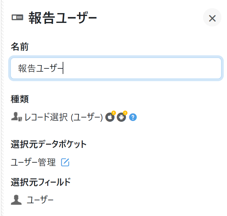Click the 選択元フィールド label
227x216 pixels.
coord(41,182)
